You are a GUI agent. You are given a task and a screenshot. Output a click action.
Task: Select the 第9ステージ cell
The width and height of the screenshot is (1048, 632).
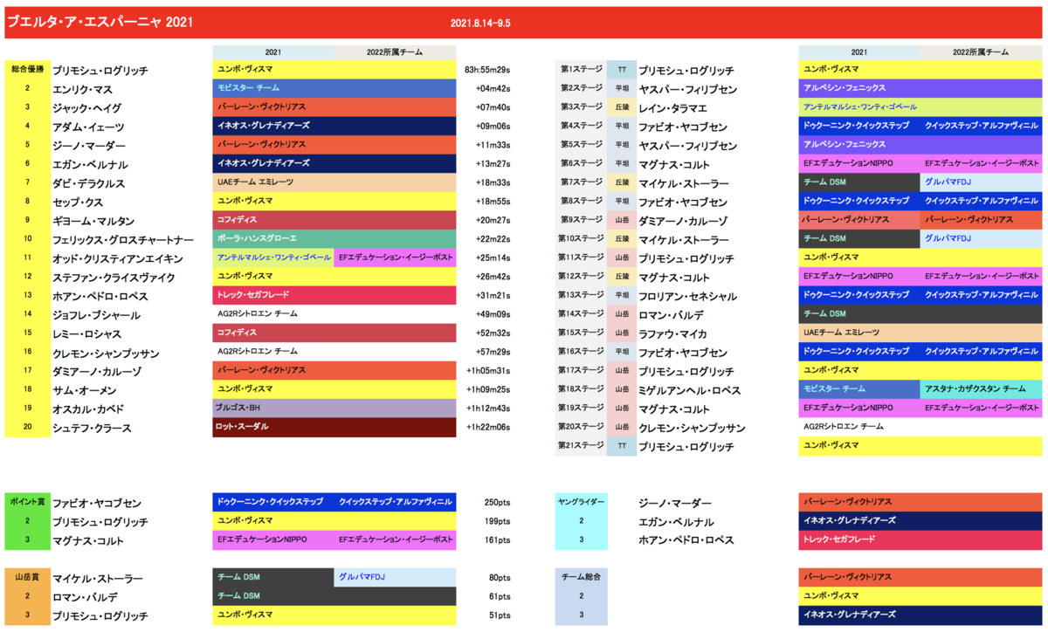click(x=581, y=220)
